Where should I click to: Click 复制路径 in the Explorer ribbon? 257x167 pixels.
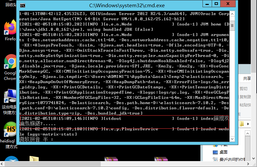point(245,97)
